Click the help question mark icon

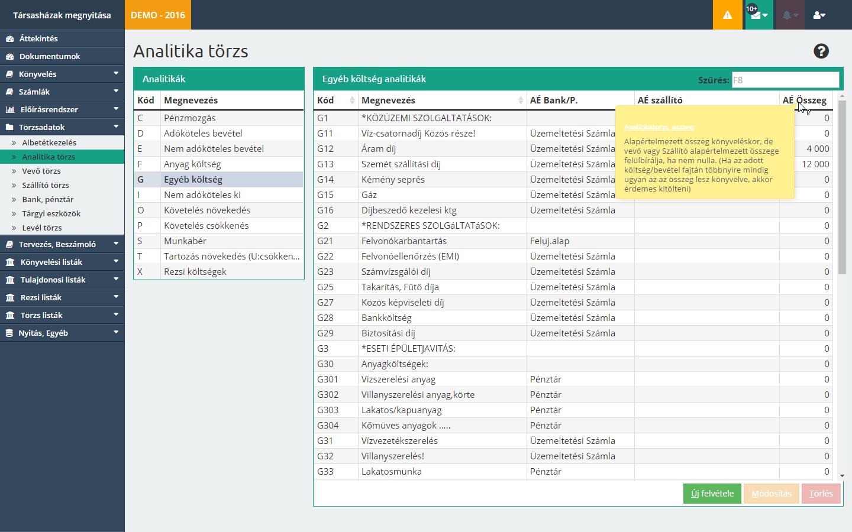click(x=821, y=51)
